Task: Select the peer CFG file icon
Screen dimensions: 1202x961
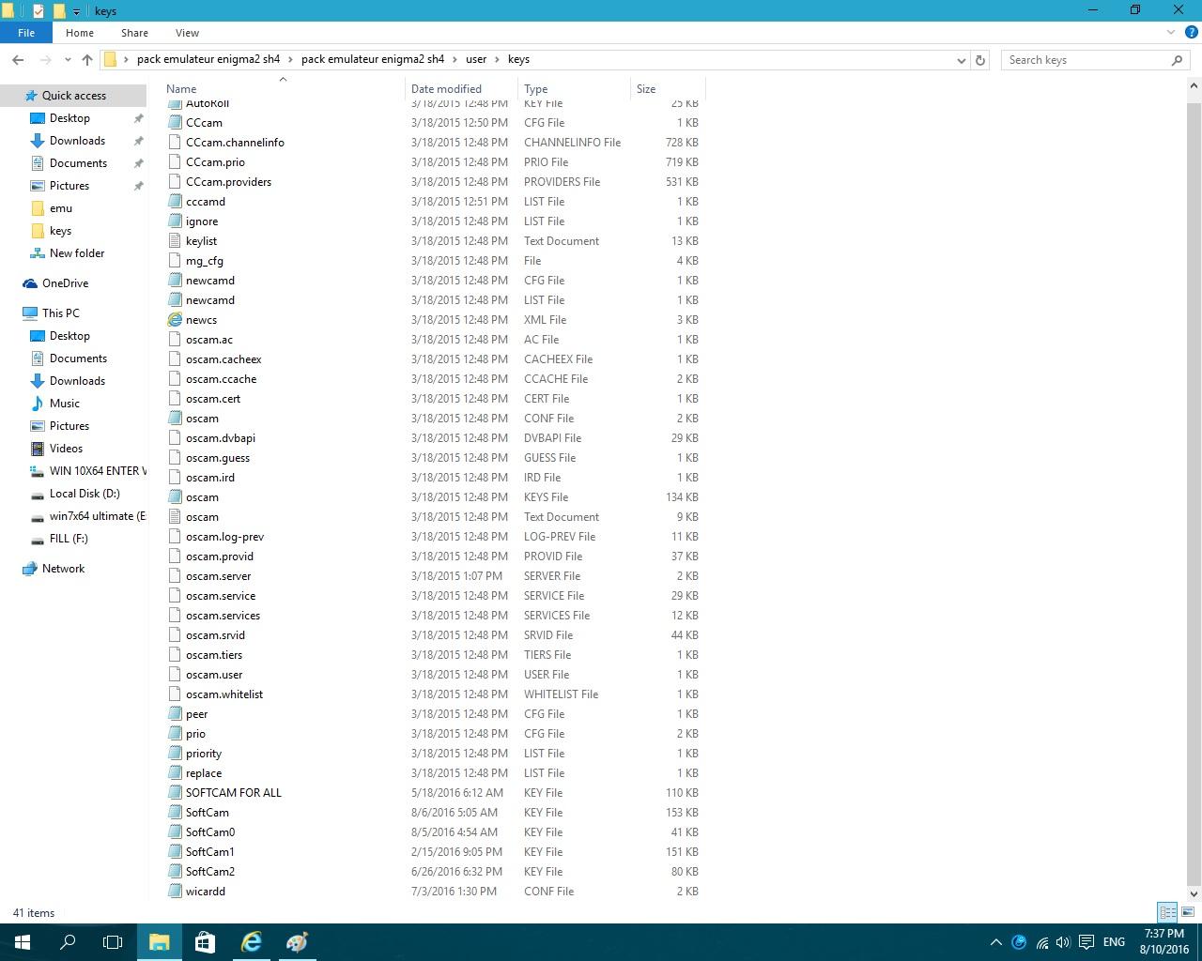Action: (175, 714)
